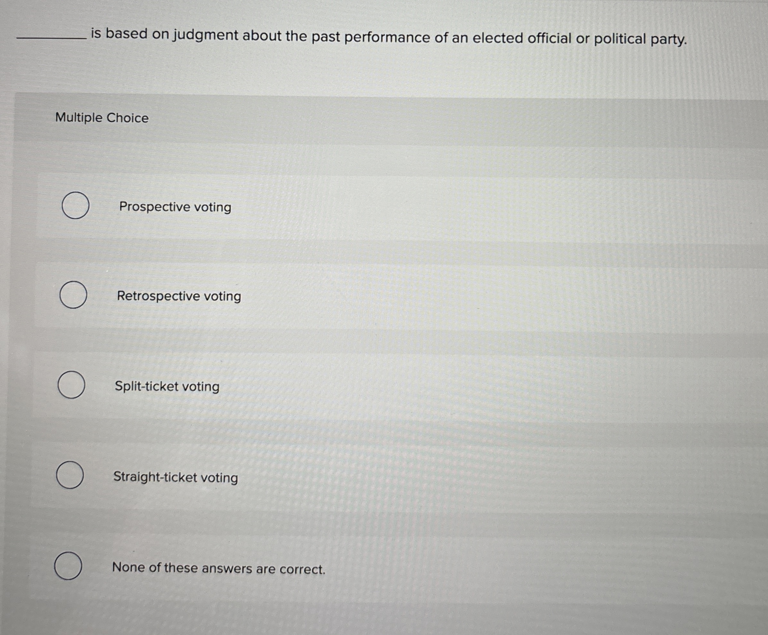768x635 pixels.
Task: Click the blank underline in the question
Action: click(52, 38)
